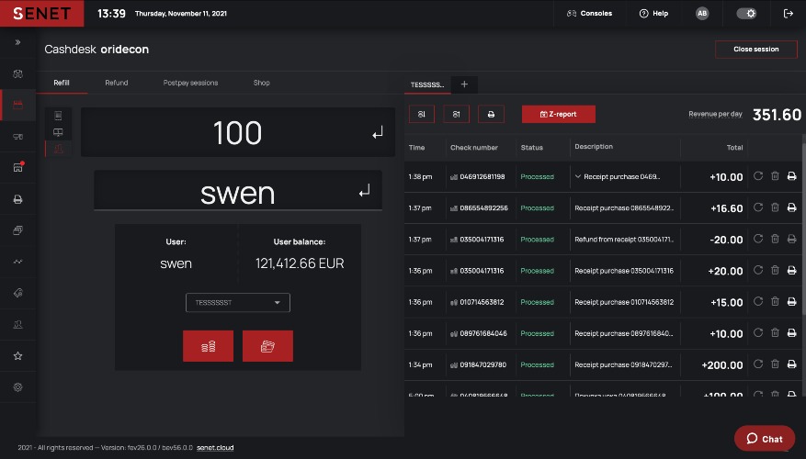Click the username input field showing swen
Viewport: 806px width, 459px height.
238,191
